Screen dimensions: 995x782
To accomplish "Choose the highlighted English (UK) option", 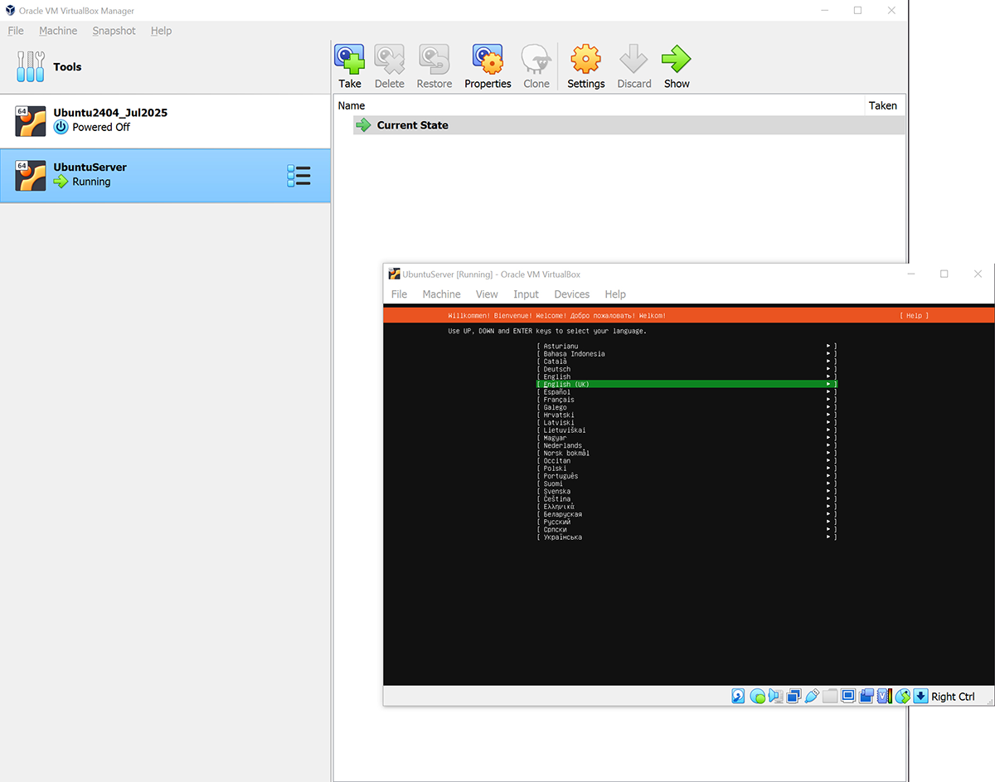I will click(x=687, y=384).
